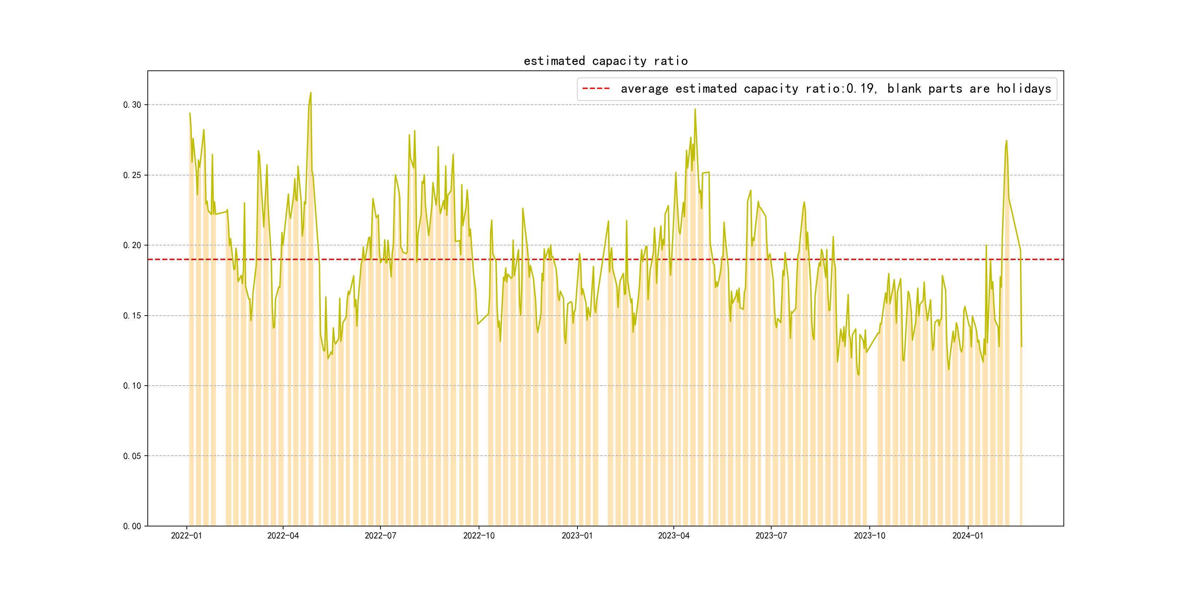
Task: Click the 0.20 y-axis tick label
Action: click(x=132, y=246)
